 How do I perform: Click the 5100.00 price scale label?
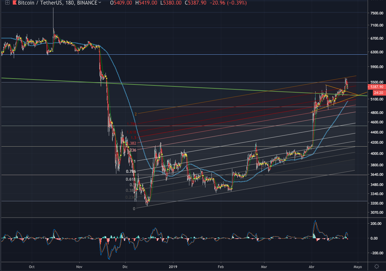pos(376,99)
